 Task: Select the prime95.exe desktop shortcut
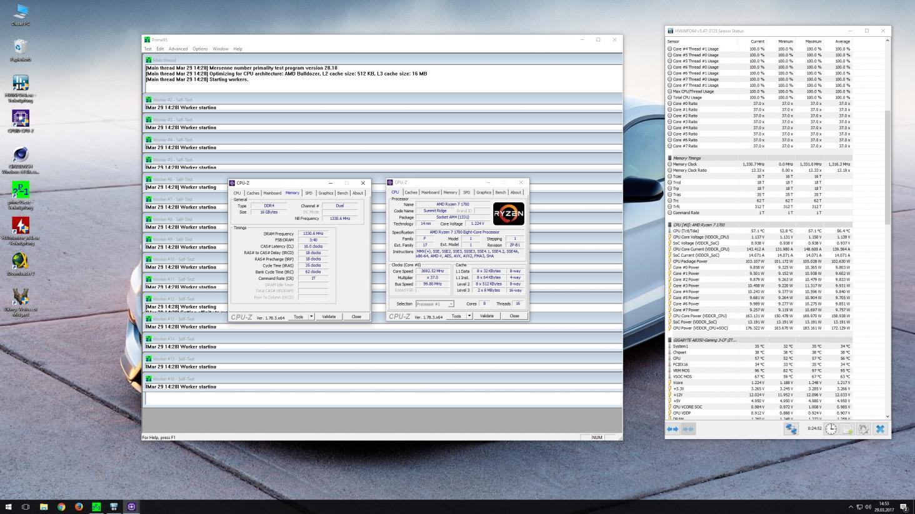click(21, 195)
